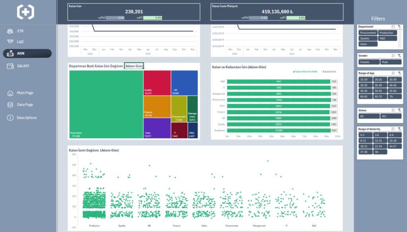
Task: Select the 25-30 age range filter
Action: (x=393, y=80)
